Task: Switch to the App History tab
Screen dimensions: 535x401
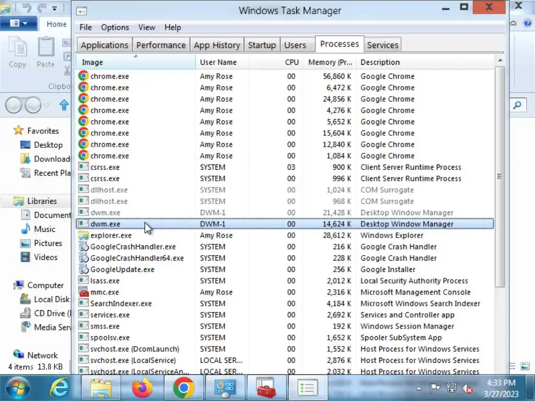Action: click(x=217, y=45)
